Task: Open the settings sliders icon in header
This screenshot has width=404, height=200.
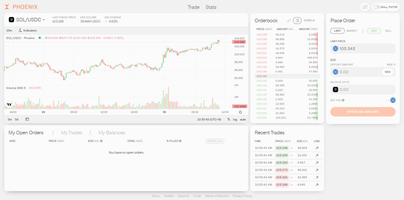Action: [365, 7]
